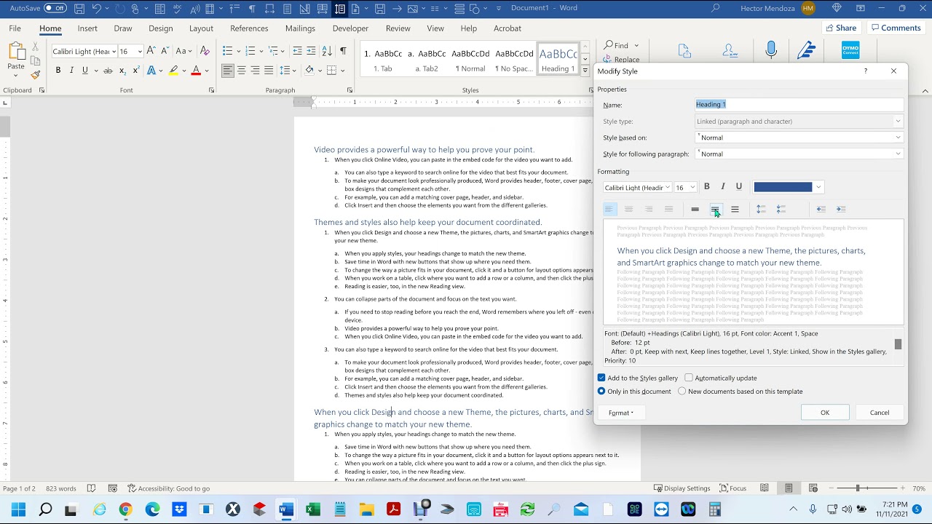The image size is (932, 524).
Task: Increase paragraph spacing in the dialog
Action: (761, 209)
